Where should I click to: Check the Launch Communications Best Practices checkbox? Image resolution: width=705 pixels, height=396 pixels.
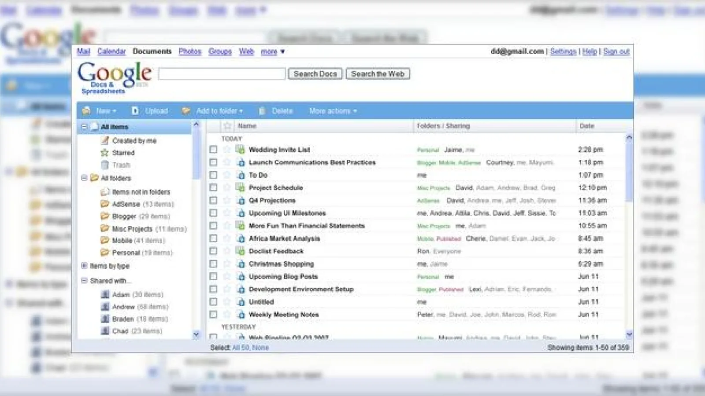pos(214,162)
